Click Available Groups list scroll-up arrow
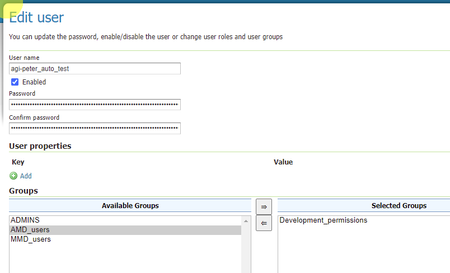Viewport: 450px width, 273px height. 246,221
